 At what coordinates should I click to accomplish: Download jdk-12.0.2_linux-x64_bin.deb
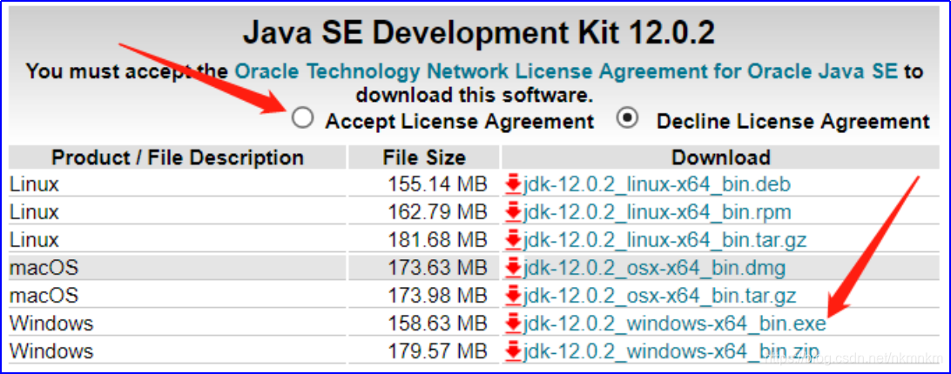point(657,184)
